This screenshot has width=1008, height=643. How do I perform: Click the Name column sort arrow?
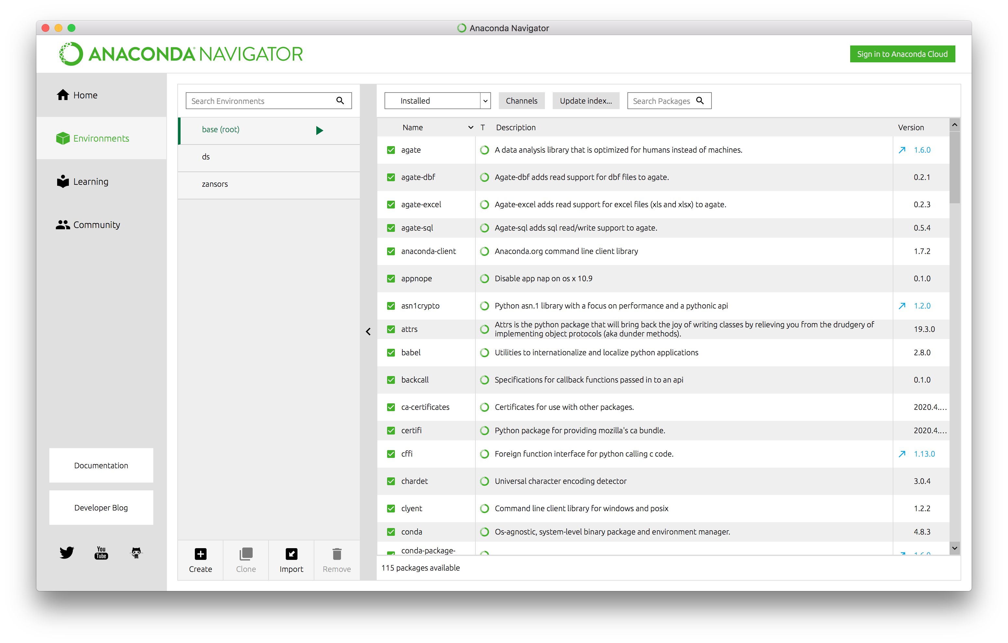[x=471, y=127]
